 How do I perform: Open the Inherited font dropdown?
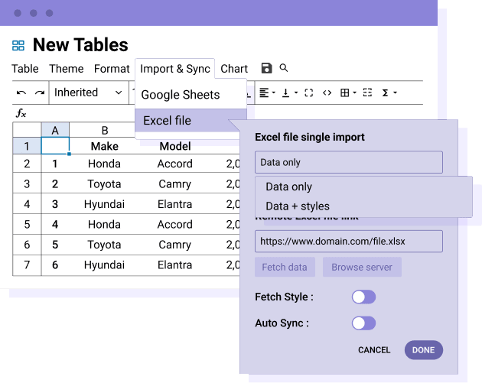coord(87,93)
